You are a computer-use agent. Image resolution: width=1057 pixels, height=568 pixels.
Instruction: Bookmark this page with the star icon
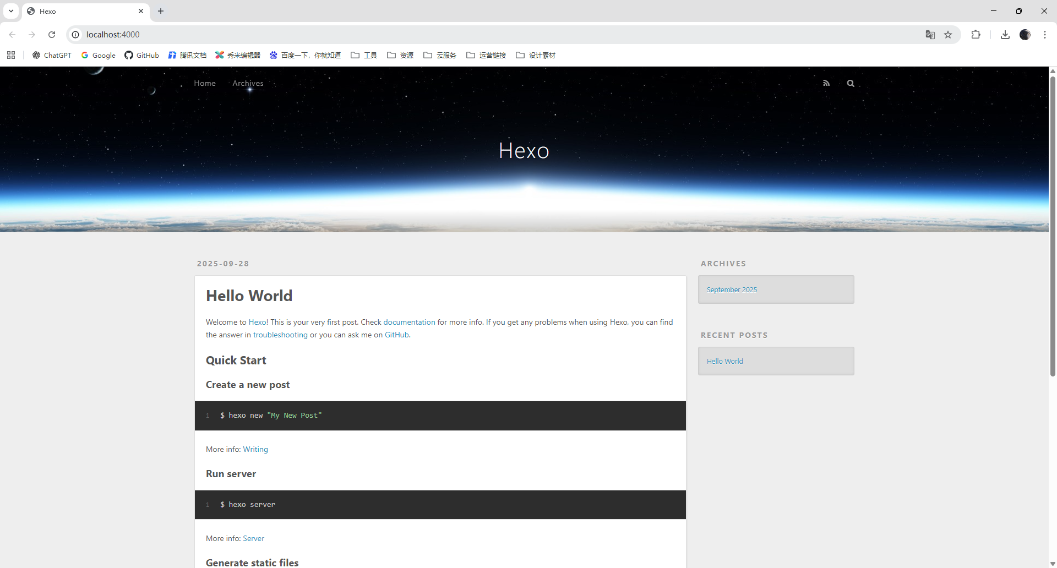tap(948, 35)
